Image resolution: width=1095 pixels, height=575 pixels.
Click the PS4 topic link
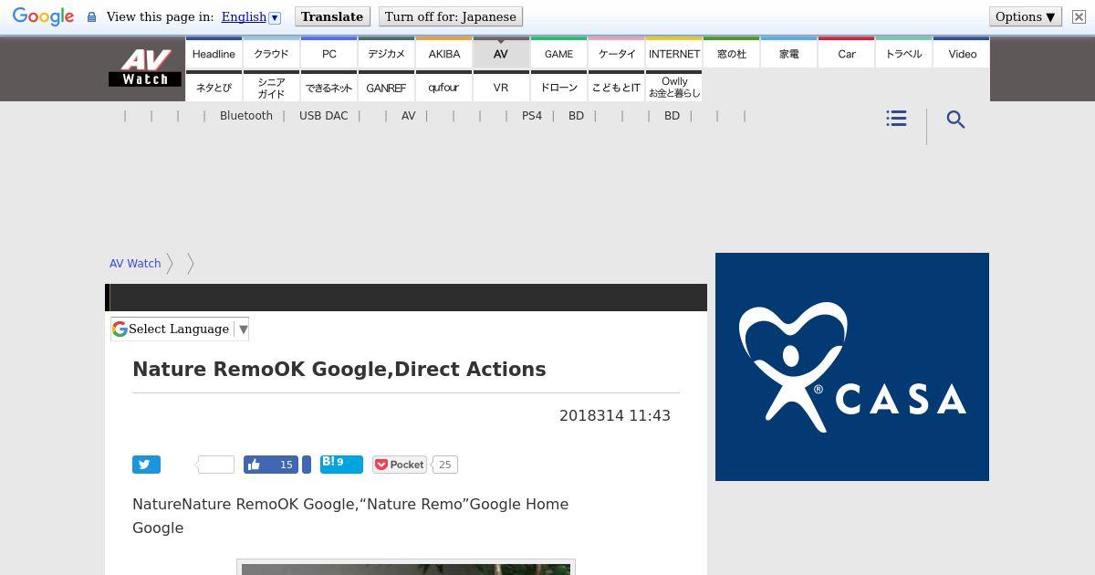532,116
